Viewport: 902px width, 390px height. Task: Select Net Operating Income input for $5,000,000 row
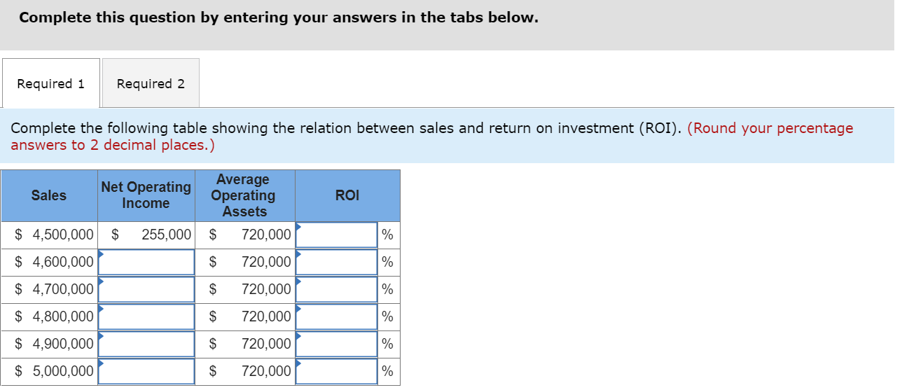coord(146,371)
